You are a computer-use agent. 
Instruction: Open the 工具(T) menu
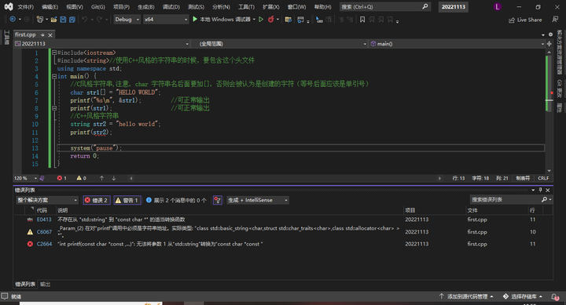tap(246, 7)
